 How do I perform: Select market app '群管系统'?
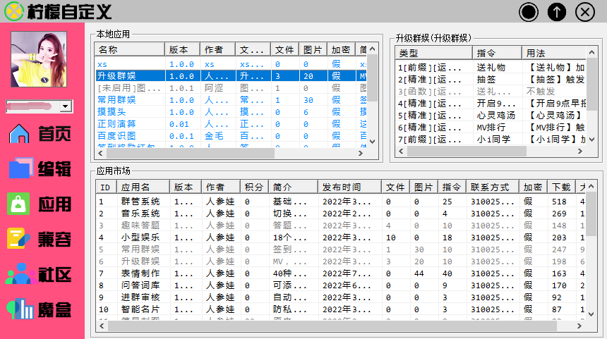coord(341,202)
